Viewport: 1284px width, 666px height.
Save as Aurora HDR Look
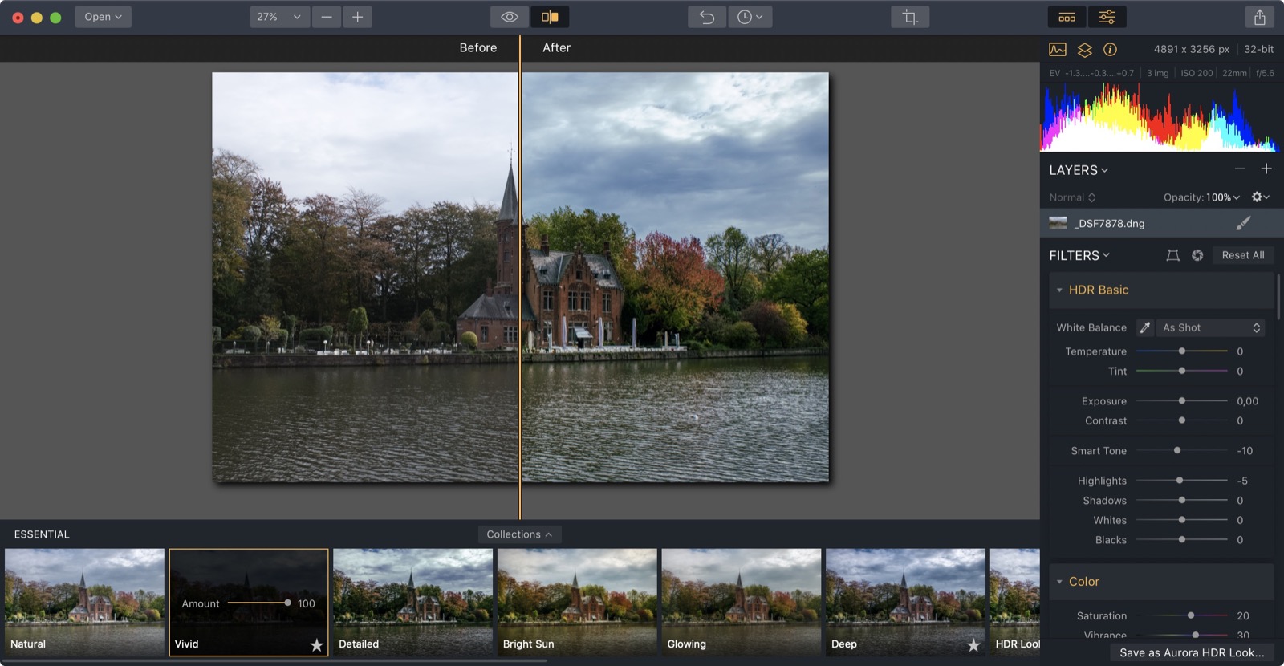pos(1192,652)
